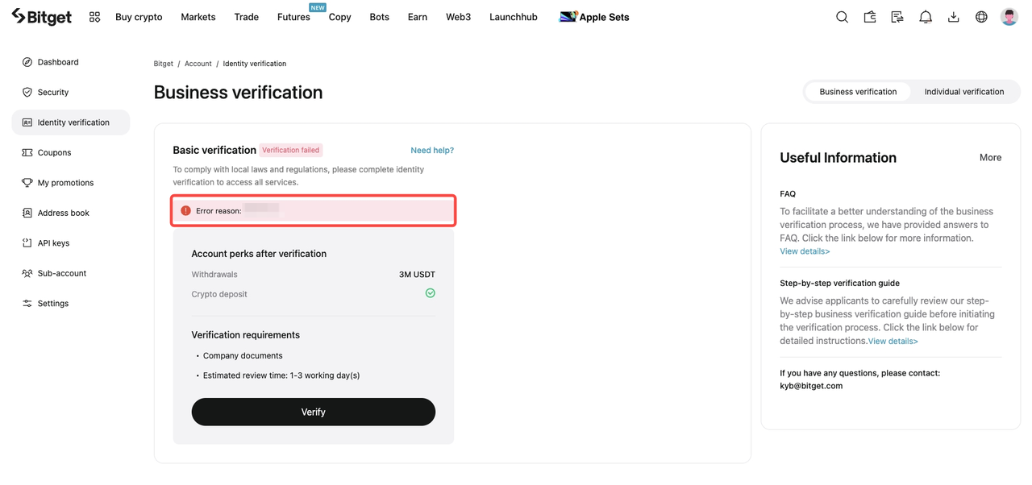This screenshot has height=485, width=1032.
Task: Click the Basic verification heading
Action: coord(214,150)
